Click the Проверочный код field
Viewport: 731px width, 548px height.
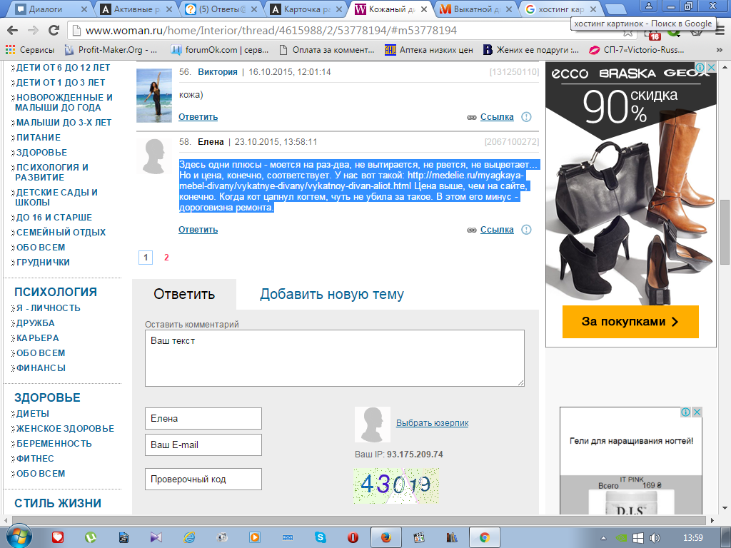point(203,479)
